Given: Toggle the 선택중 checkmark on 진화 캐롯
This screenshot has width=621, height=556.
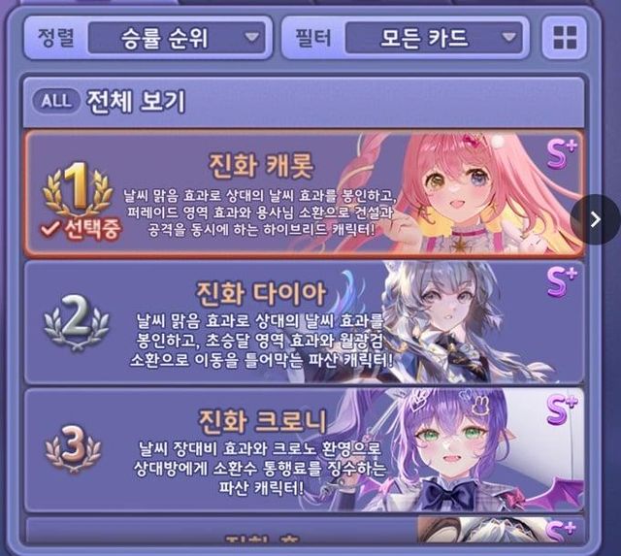Looking at the screenshot, I should (x=80, y=229).
